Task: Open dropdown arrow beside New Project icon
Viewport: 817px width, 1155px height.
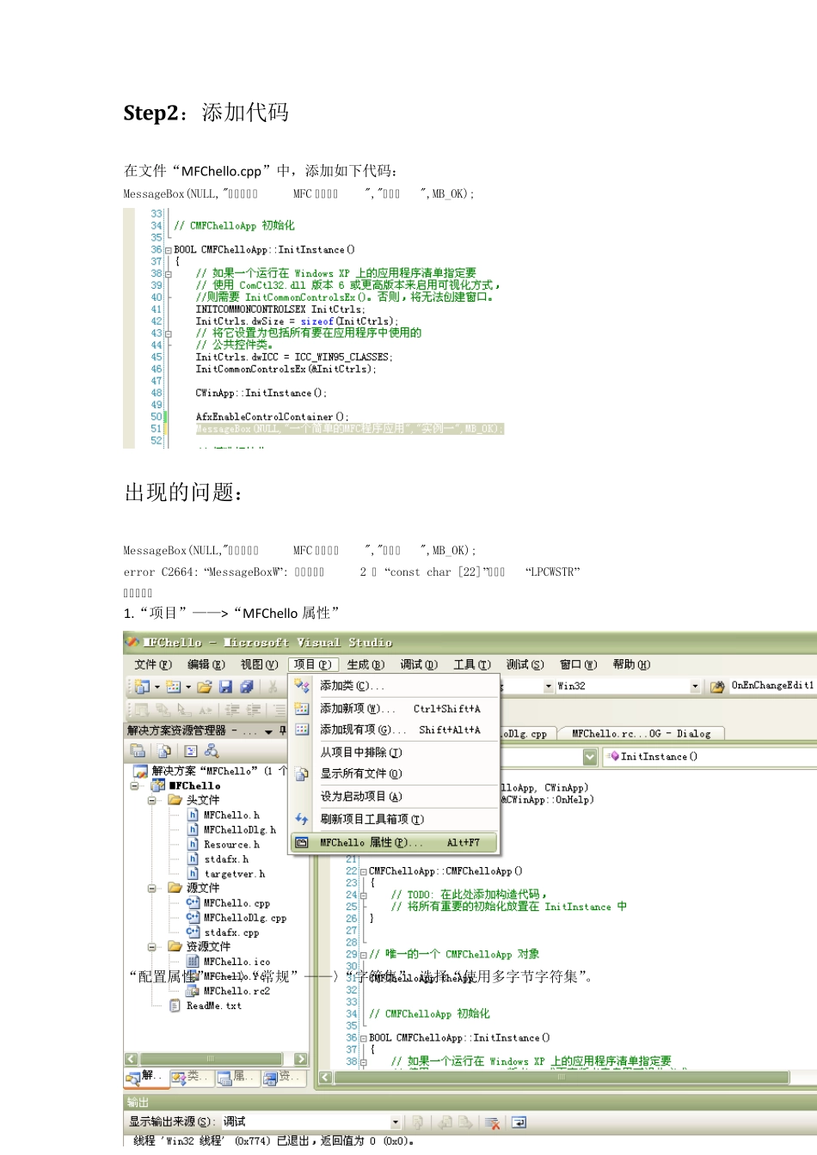Action: (157, 687)
